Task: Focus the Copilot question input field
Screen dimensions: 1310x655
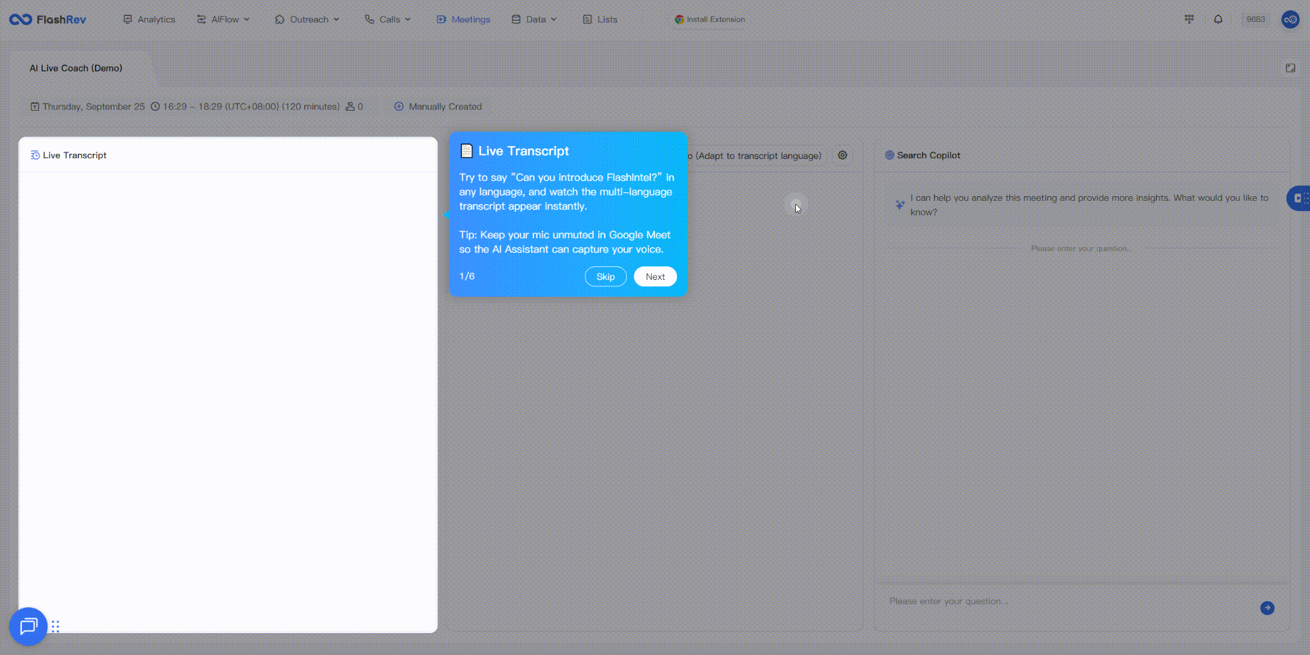Action: (1068, 602)
